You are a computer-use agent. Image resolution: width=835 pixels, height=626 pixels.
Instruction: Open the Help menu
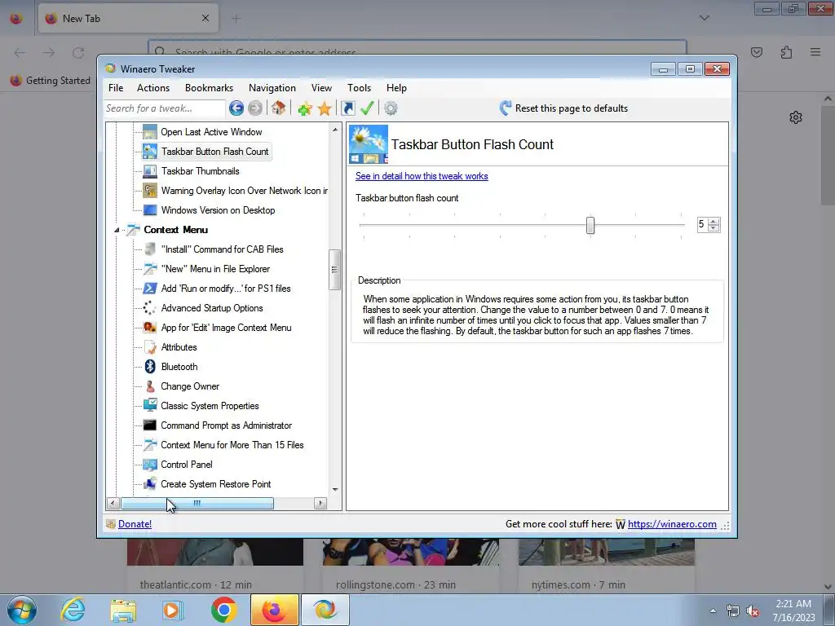click(397, 88)
